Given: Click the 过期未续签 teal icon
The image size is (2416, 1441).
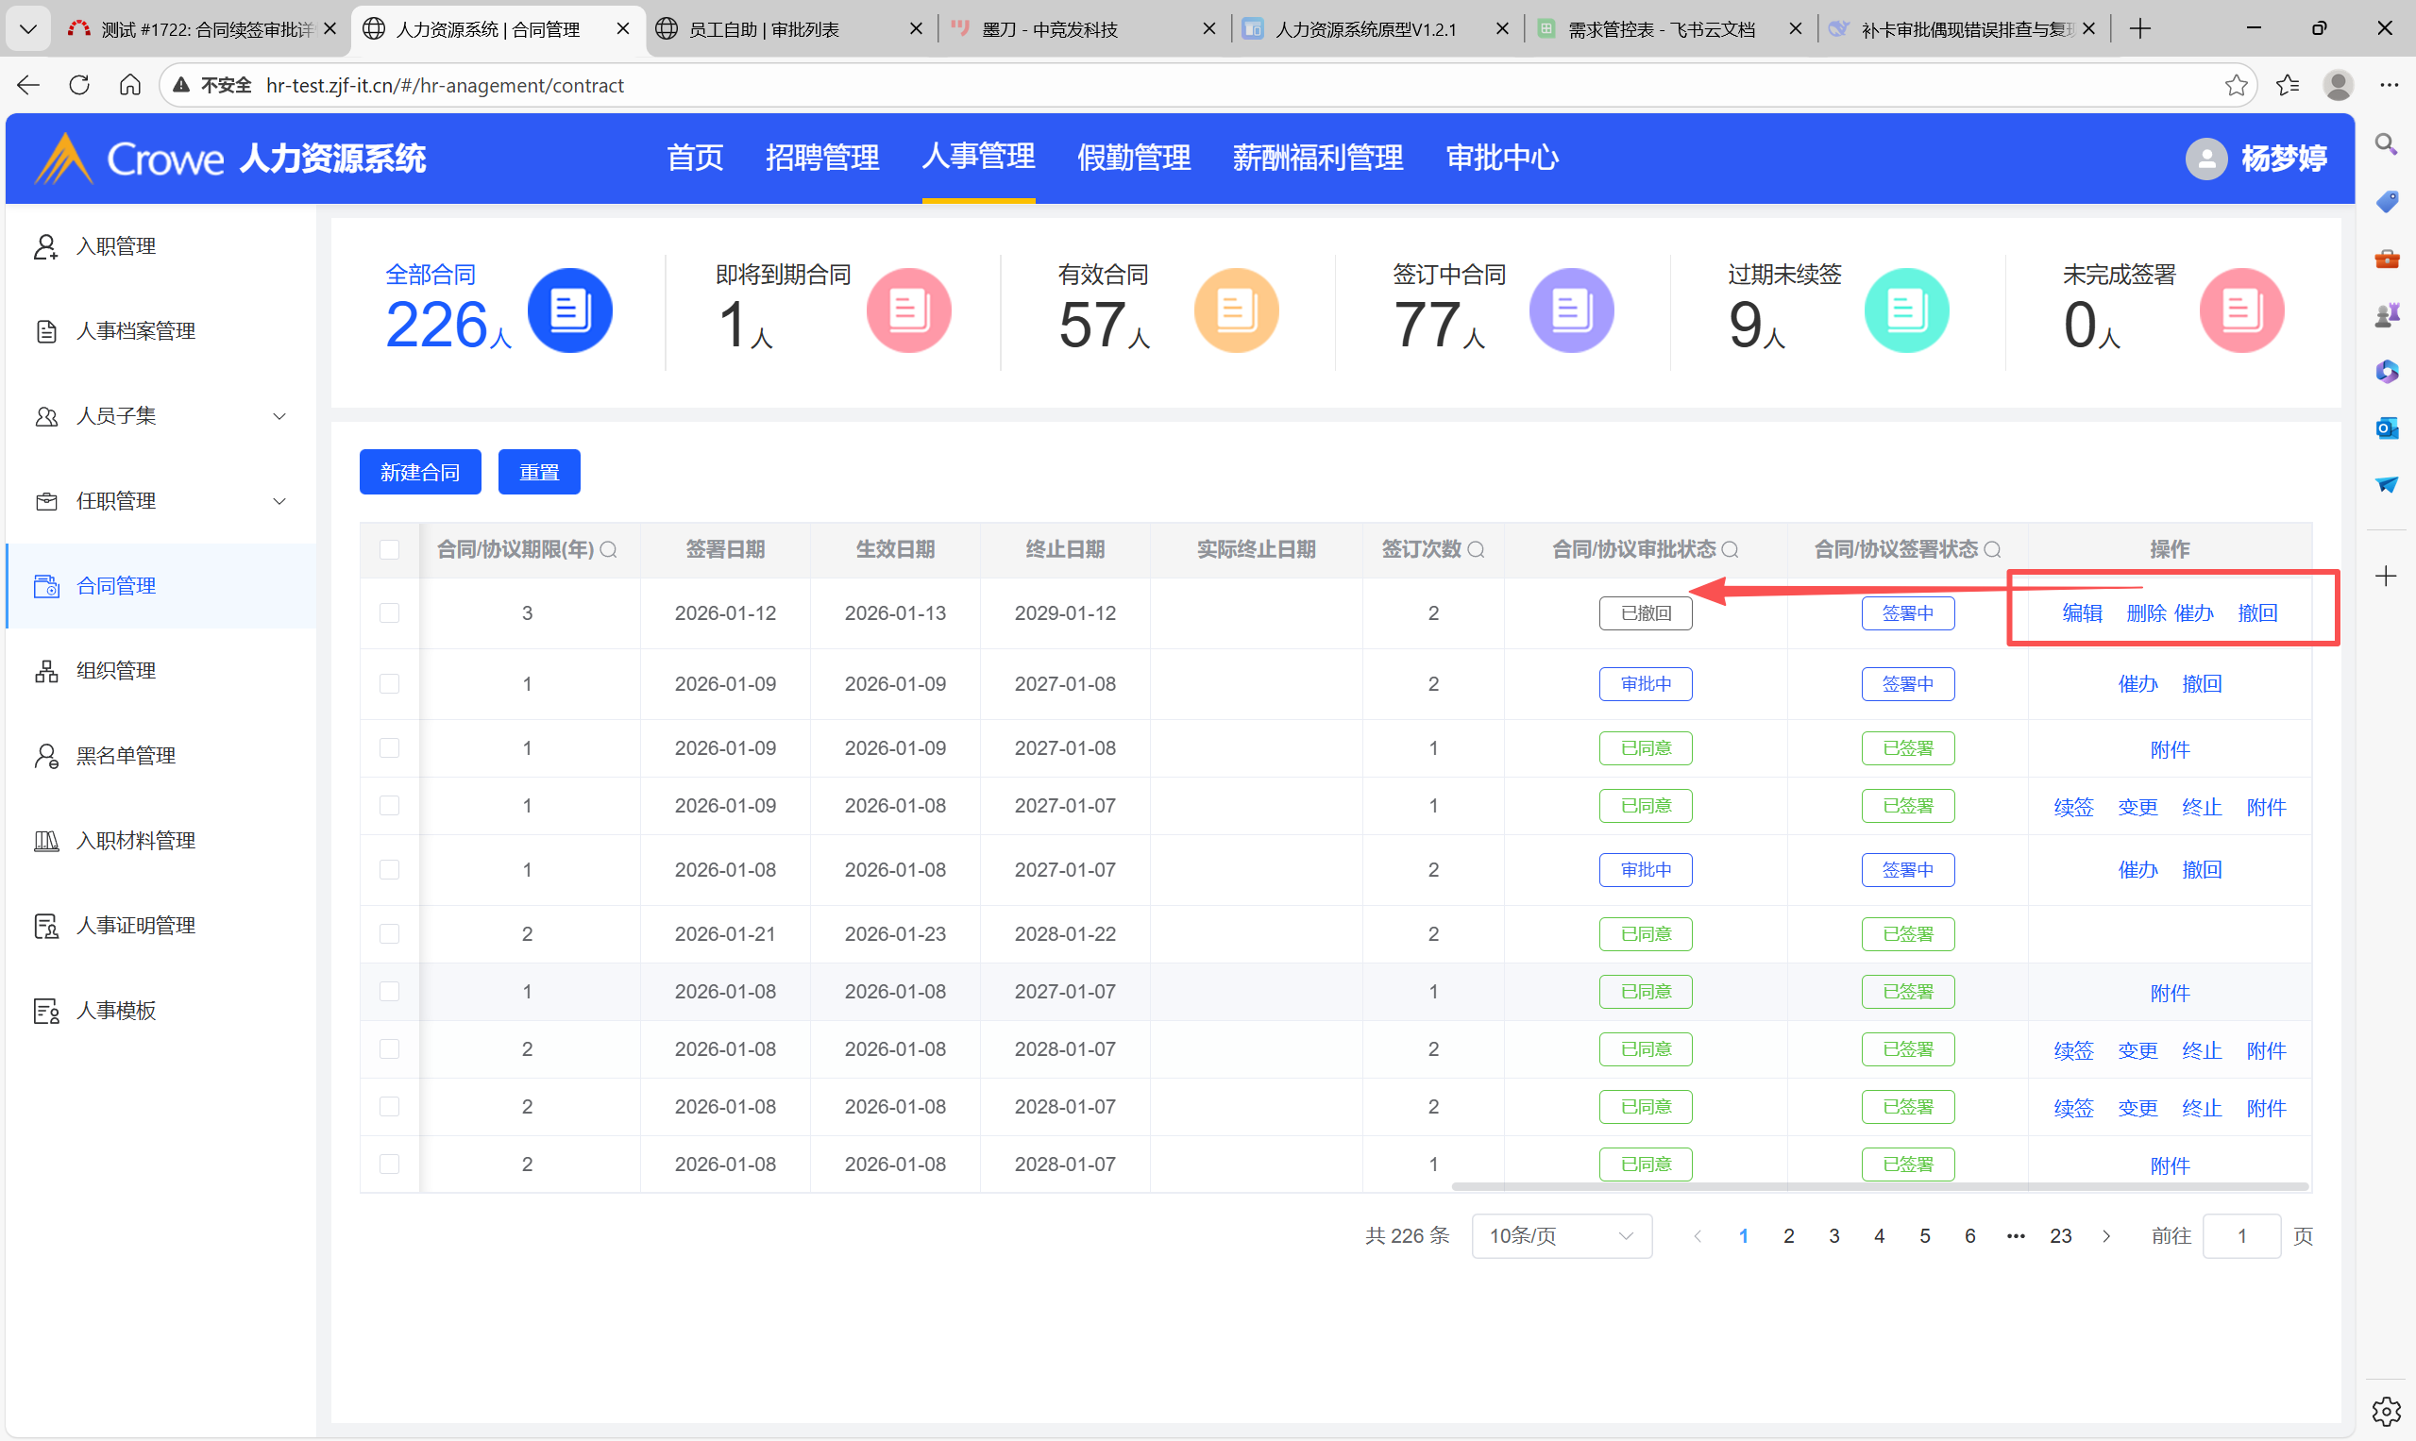Looking at the screenshot, I should click(1905, 310).
